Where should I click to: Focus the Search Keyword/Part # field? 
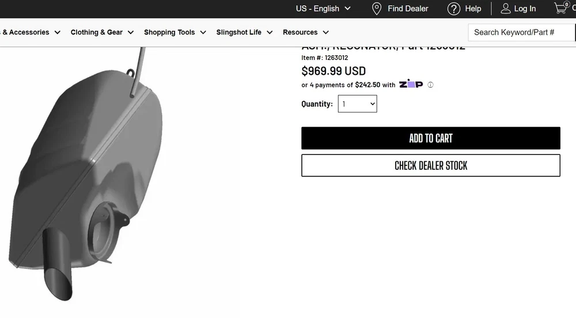pyautogui.click(x=521, y=32)
